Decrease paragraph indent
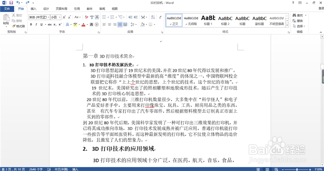324x171 pixels. tap(130, 17)
